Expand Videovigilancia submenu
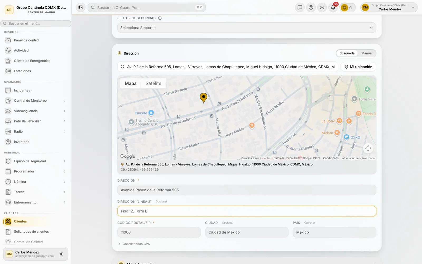422x264 pixels. pos(64,111)
